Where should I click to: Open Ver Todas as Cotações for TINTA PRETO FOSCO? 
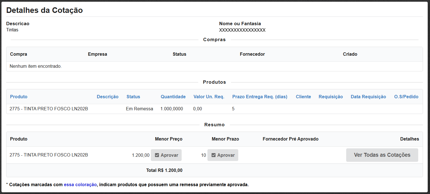382,155
